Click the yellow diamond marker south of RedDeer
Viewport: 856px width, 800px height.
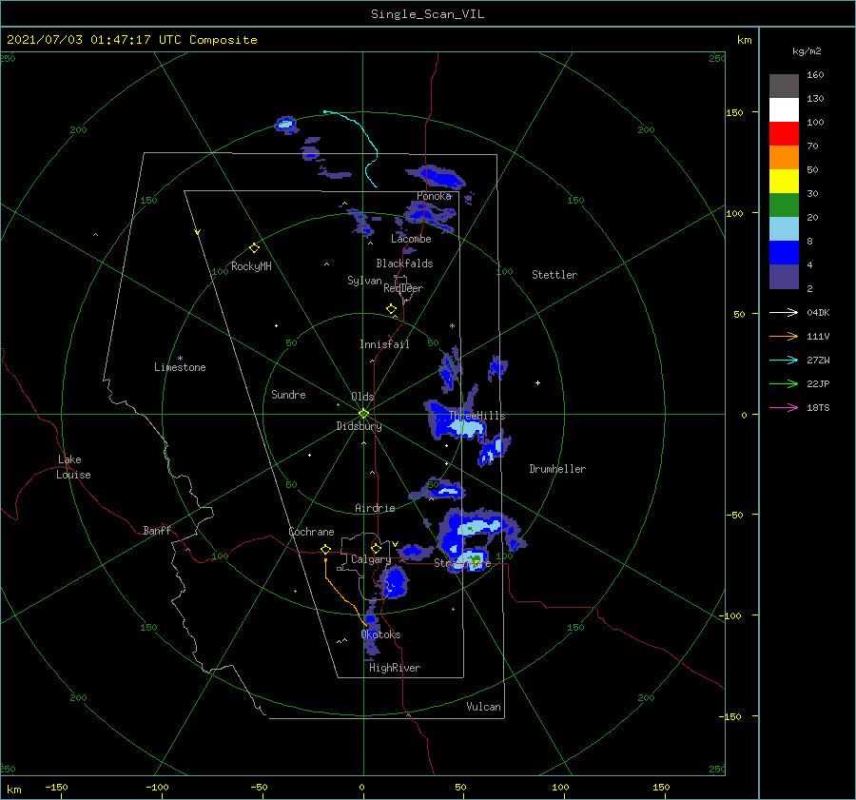[x=391, y=308]
